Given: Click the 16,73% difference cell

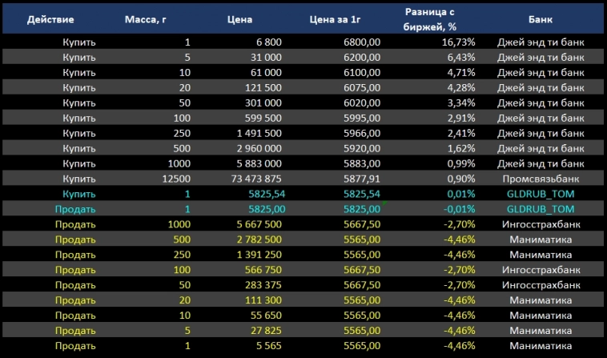Looking at the screenshot, I should (x=436, y=42).
